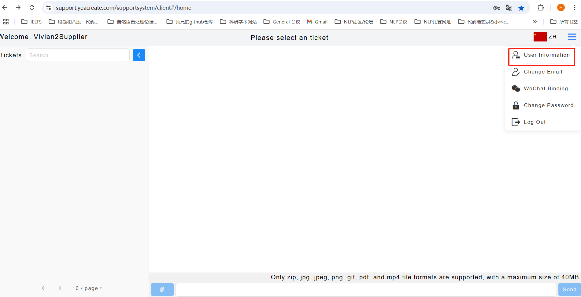Open the Chrome extensions puzzle icon
Image resolution: width=581 pixels, height=297 pixels.
coord(541,8)
